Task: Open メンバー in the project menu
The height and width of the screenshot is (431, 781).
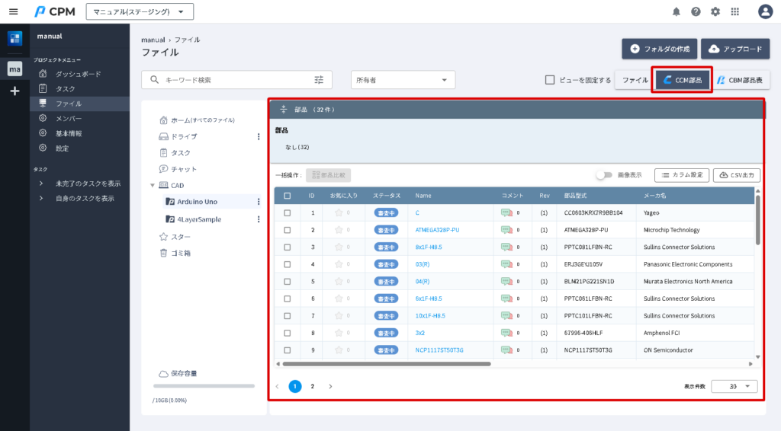Action: click(x=69, y=118)
